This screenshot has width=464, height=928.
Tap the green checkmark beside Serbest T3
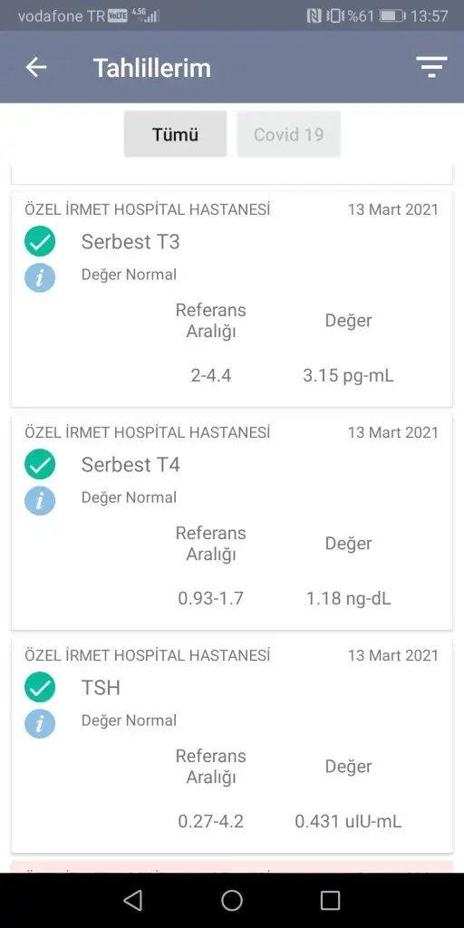[40, 241]
